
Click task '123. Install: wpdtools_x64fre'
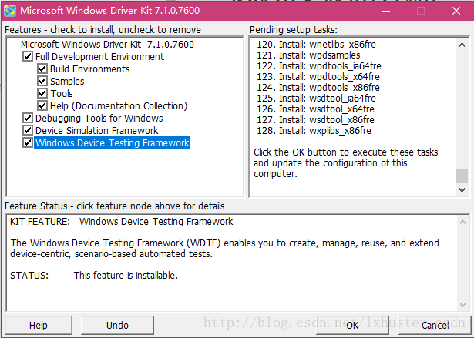[318, 77]
